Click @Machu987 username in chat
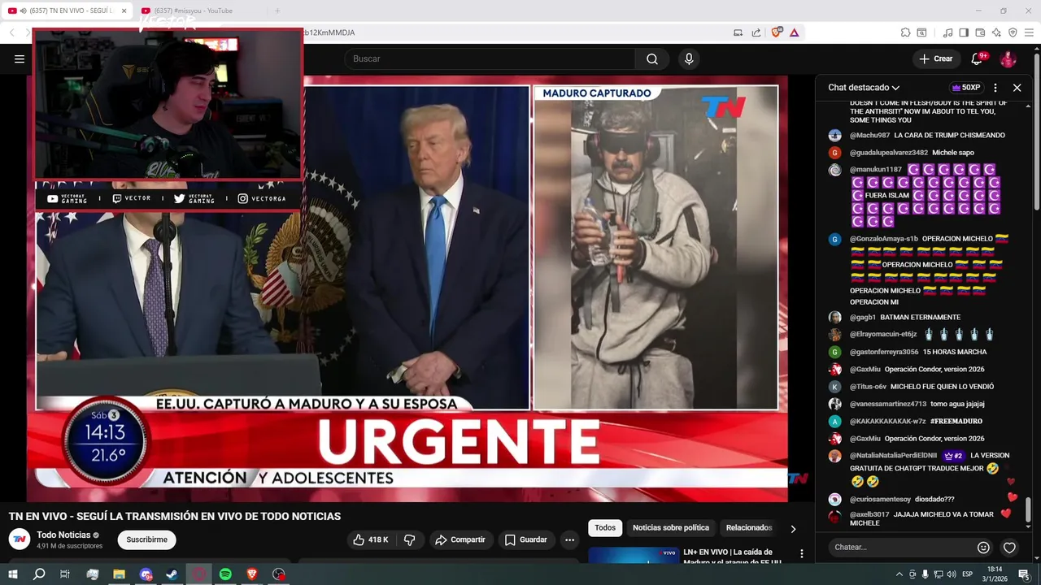Image resolution: width=1041 pixels, height=585 pixels. (x=869, y=136)
